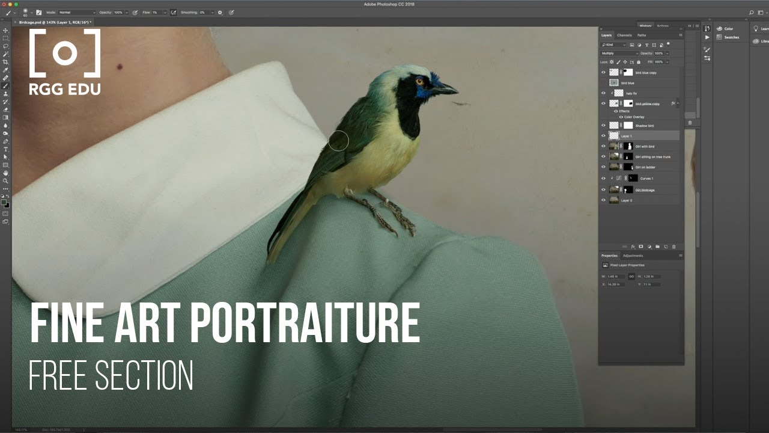Hide the 'halo fix' layer
769x433 pixels.
point(604,93)
